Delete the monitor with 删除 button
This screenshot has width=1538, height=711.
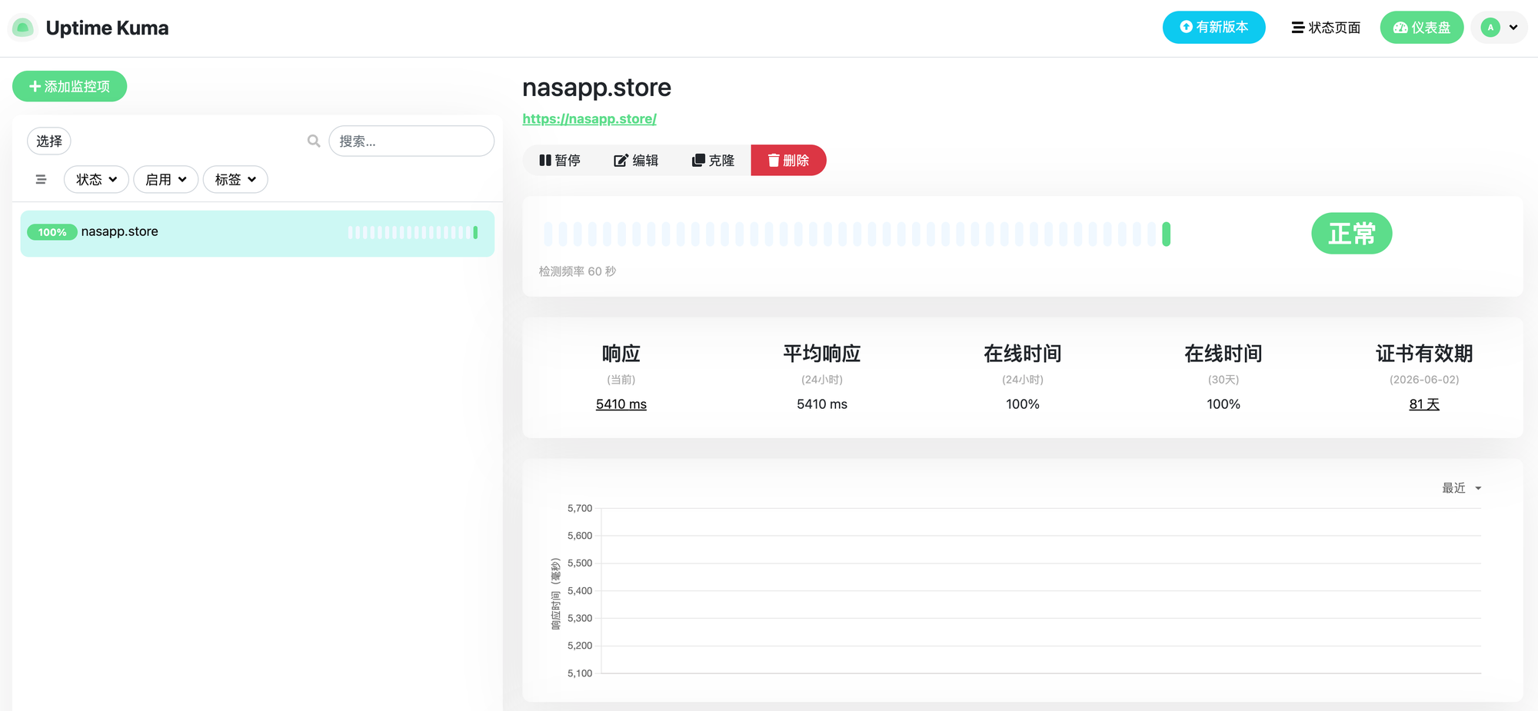[788, 161]
